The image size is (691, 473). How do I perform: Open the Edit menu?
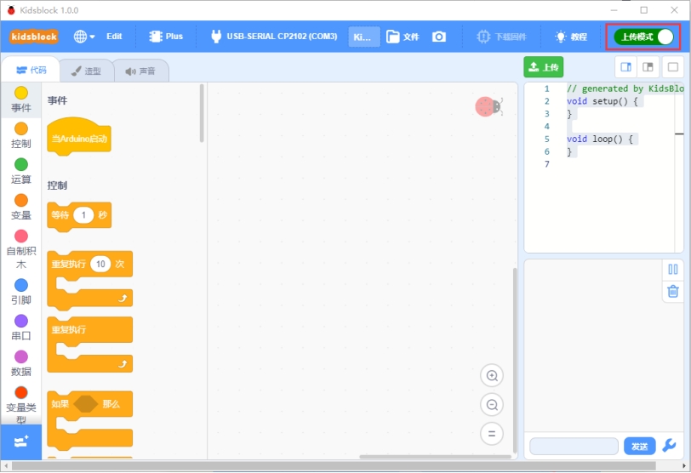point(114,37)
